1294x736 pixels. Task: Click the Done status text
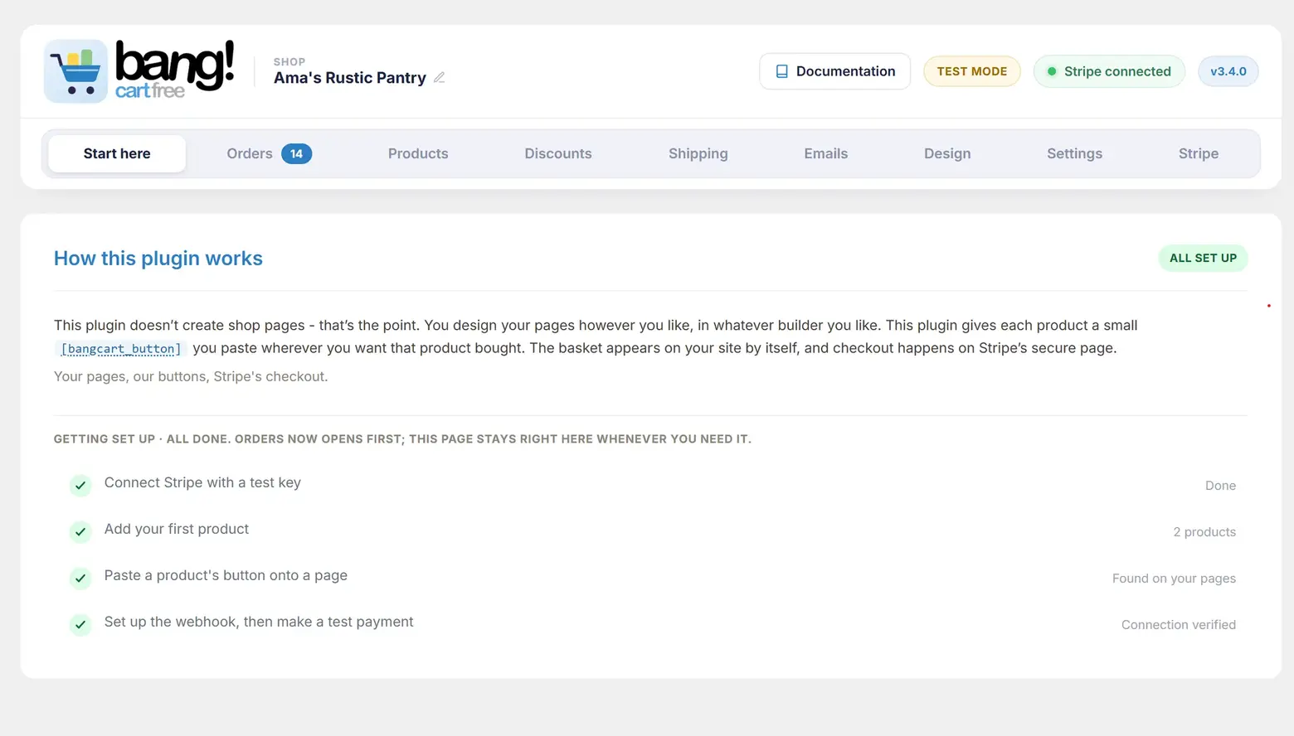click(1220, 486)
